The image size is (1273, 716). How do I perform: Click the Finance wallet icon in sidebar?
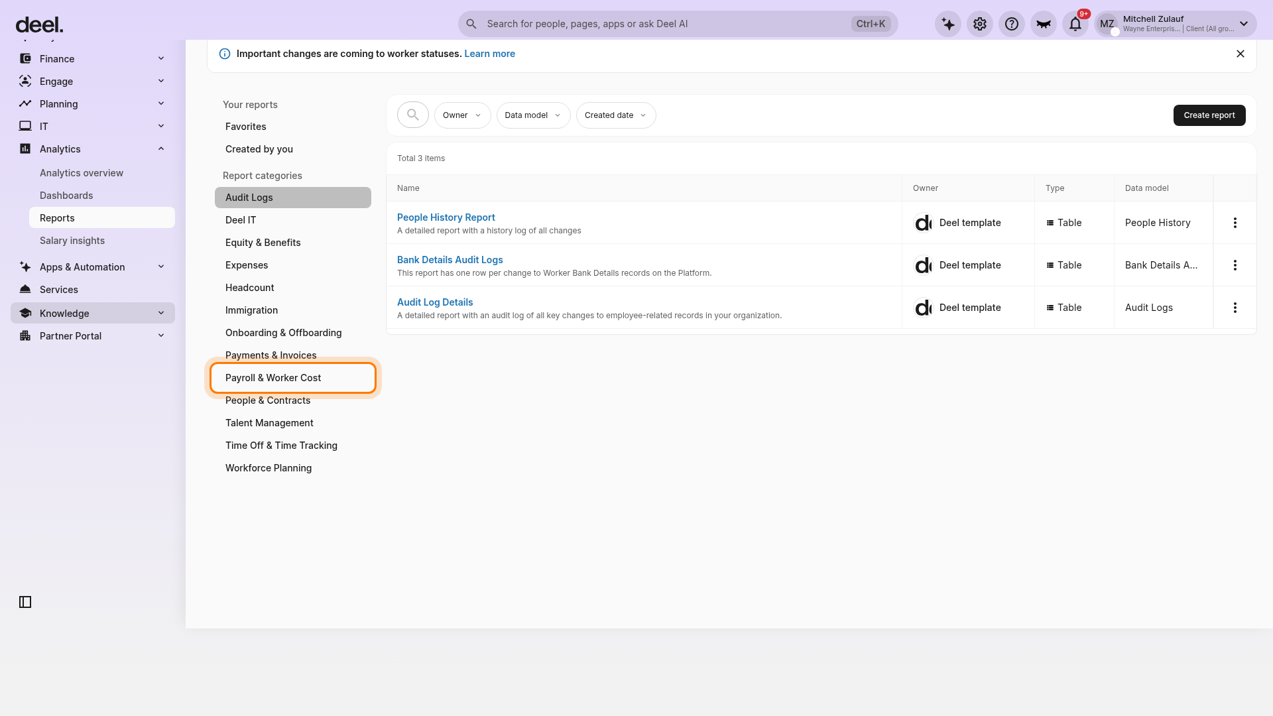point(25,58)
